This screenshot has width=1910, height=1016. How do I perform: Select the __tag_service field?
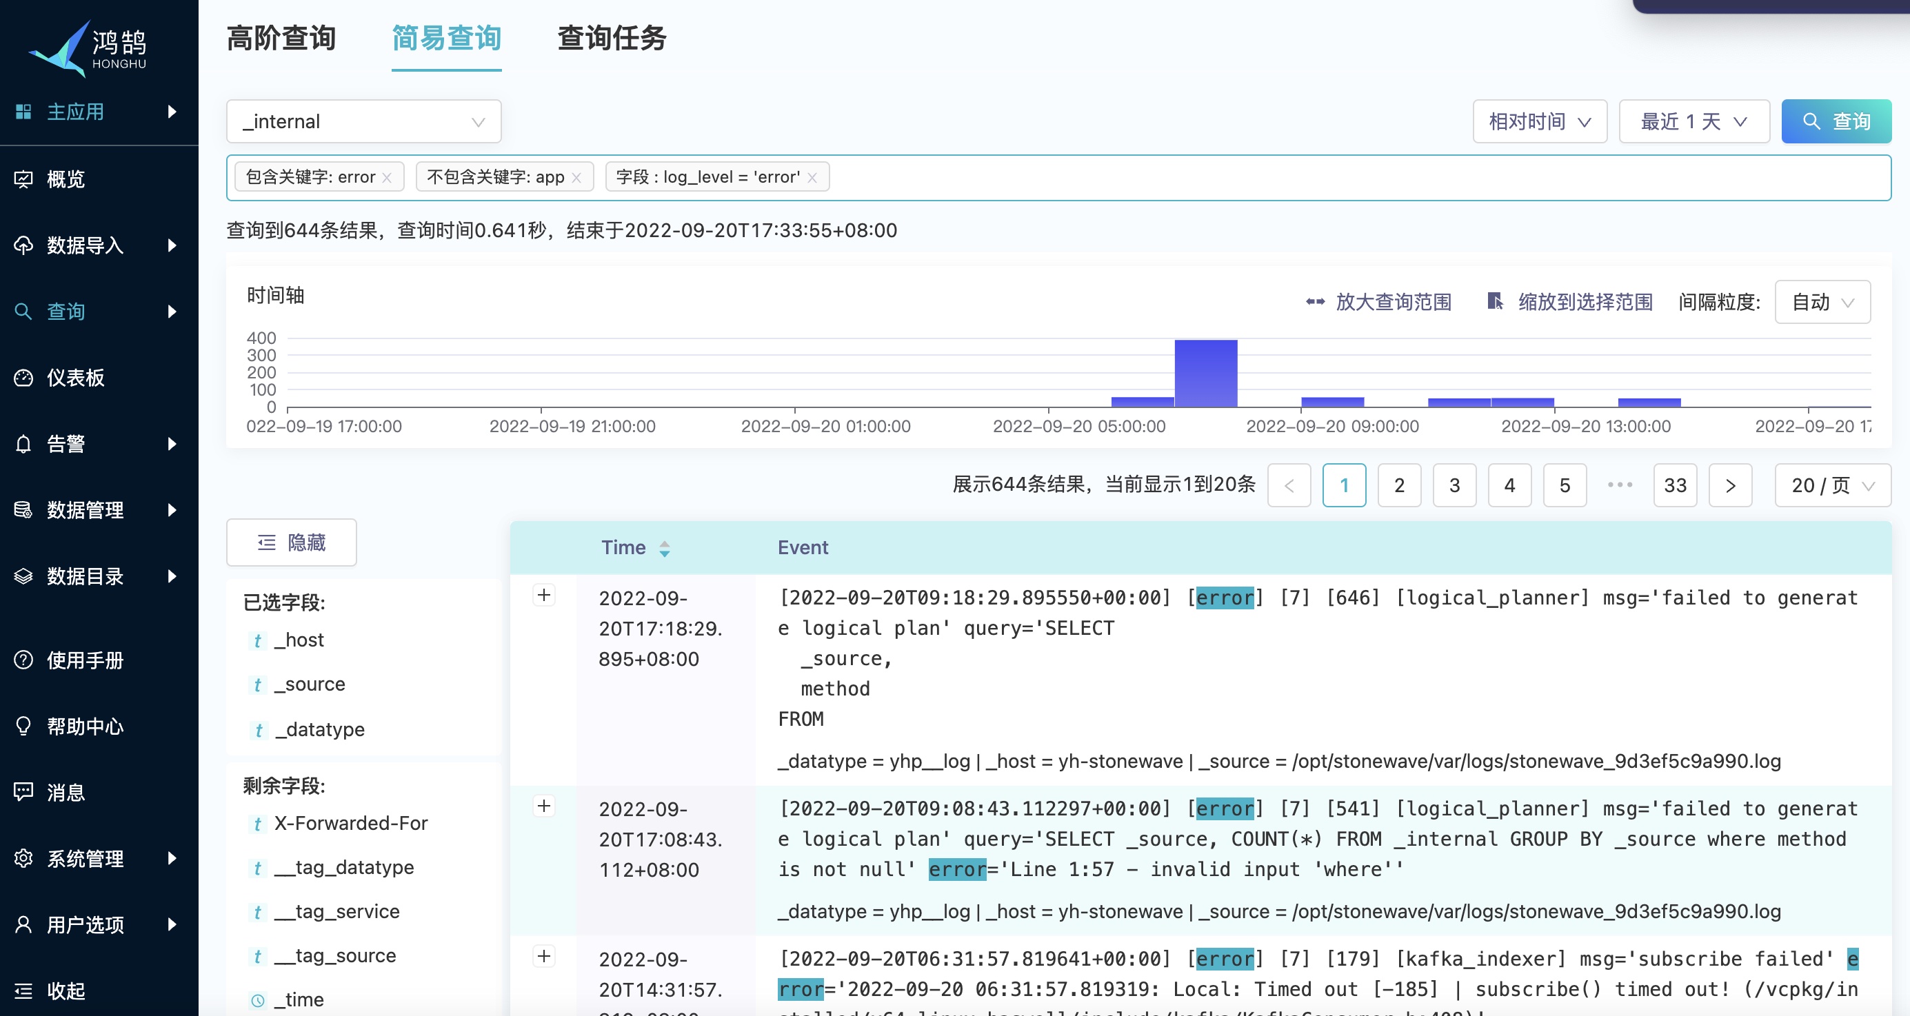click(x=336, y=911)
